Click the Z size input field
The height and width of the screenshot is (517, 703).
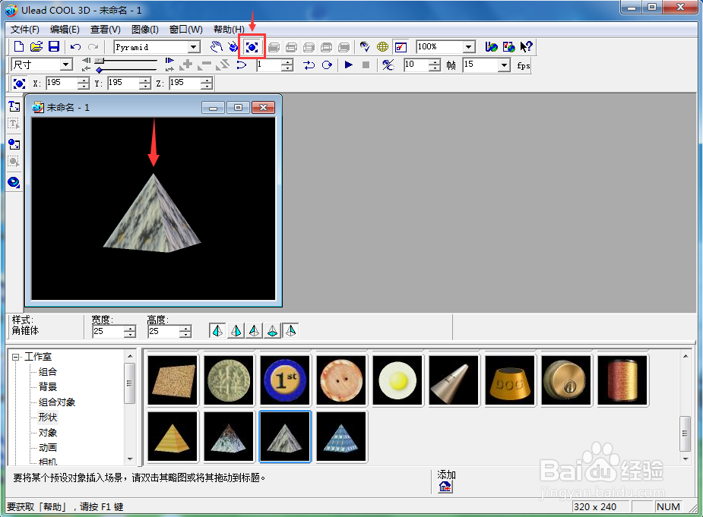click(185, 83)
